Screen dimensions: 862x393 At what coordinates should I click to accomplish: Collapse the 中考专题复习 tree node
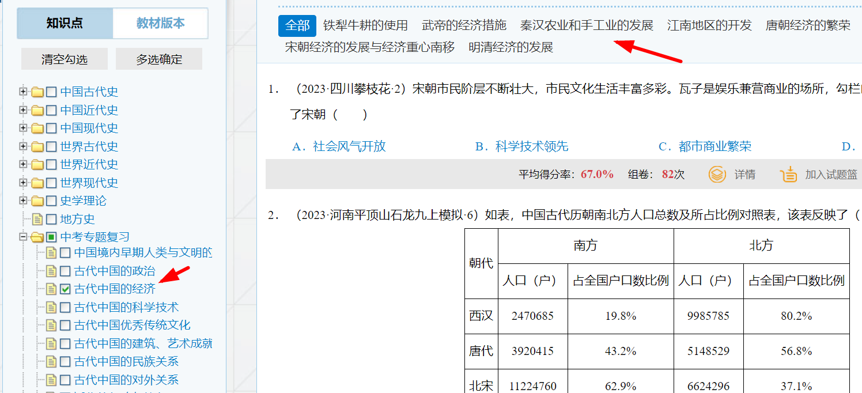point(23,237)
